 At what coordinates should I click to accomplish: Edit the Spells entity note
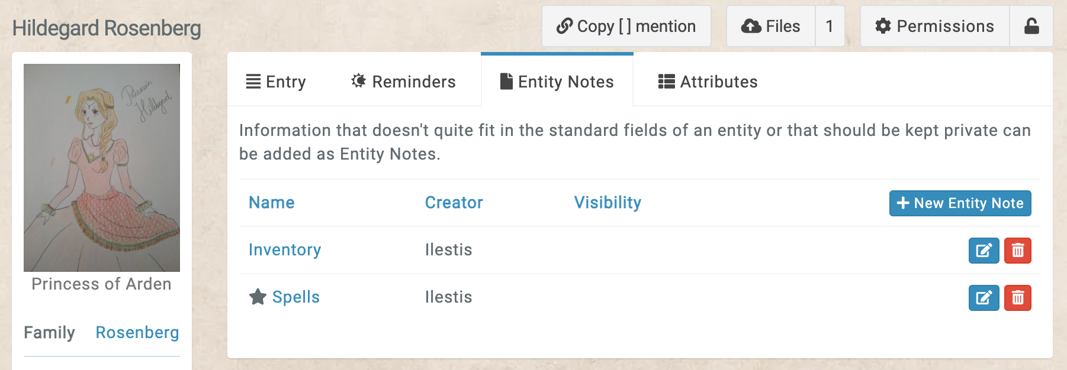click(x=984, y=298)
